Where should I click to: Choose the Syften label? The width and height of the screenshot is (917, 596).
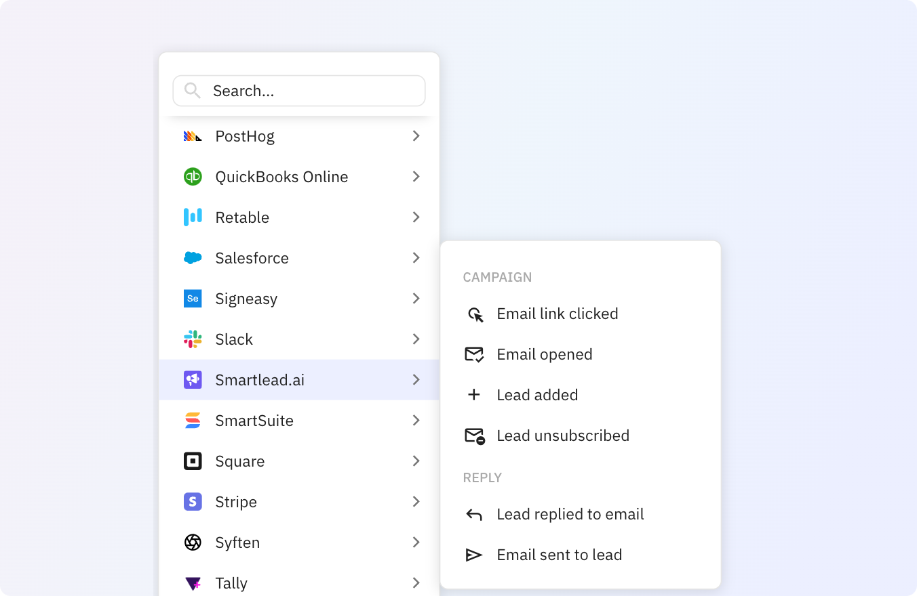(237, 543)
